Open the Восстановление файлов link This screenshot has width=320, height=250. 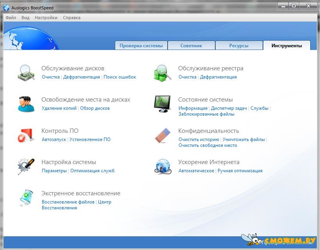(68, 202)
